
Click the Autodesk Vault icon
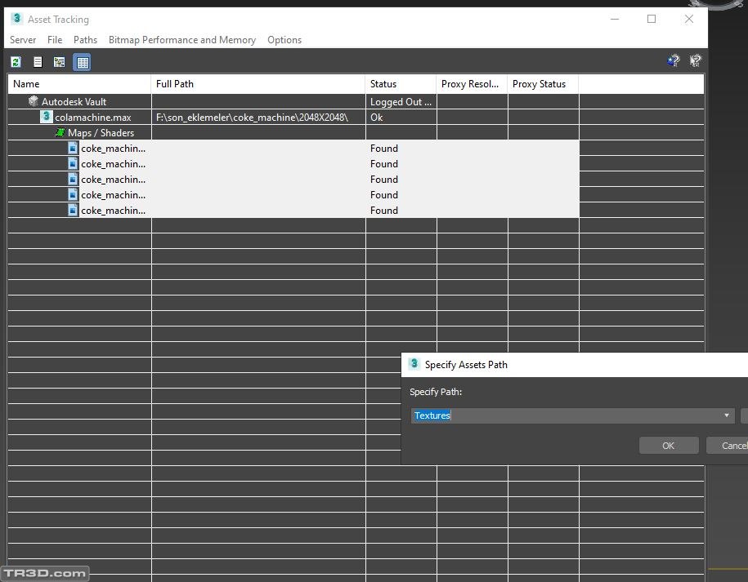(x=34, y=102)
